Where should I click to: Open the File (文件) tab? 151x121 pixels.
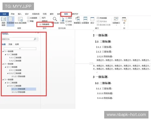4,14
